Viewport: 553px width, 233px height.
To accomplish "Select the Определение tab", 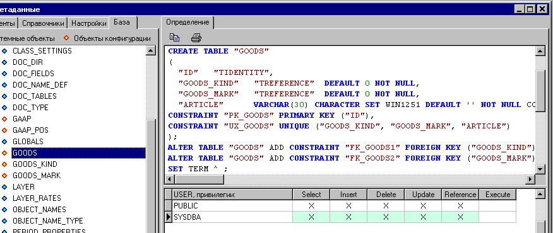I will 187,22.
